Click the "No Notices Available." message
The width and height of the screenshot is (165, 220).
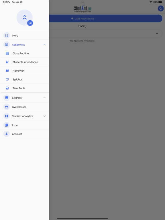82,41
